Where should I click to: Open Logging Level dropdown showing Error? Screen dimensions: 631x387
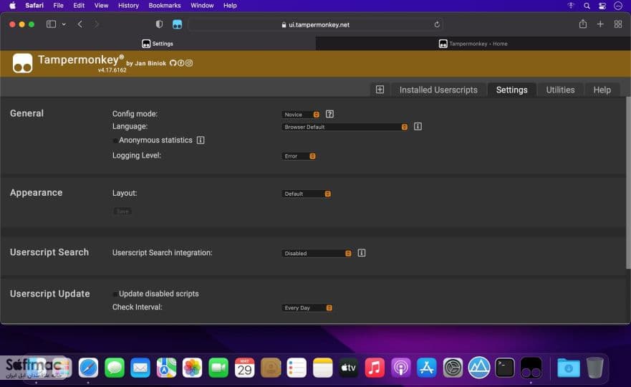click(x=299, y=156)
